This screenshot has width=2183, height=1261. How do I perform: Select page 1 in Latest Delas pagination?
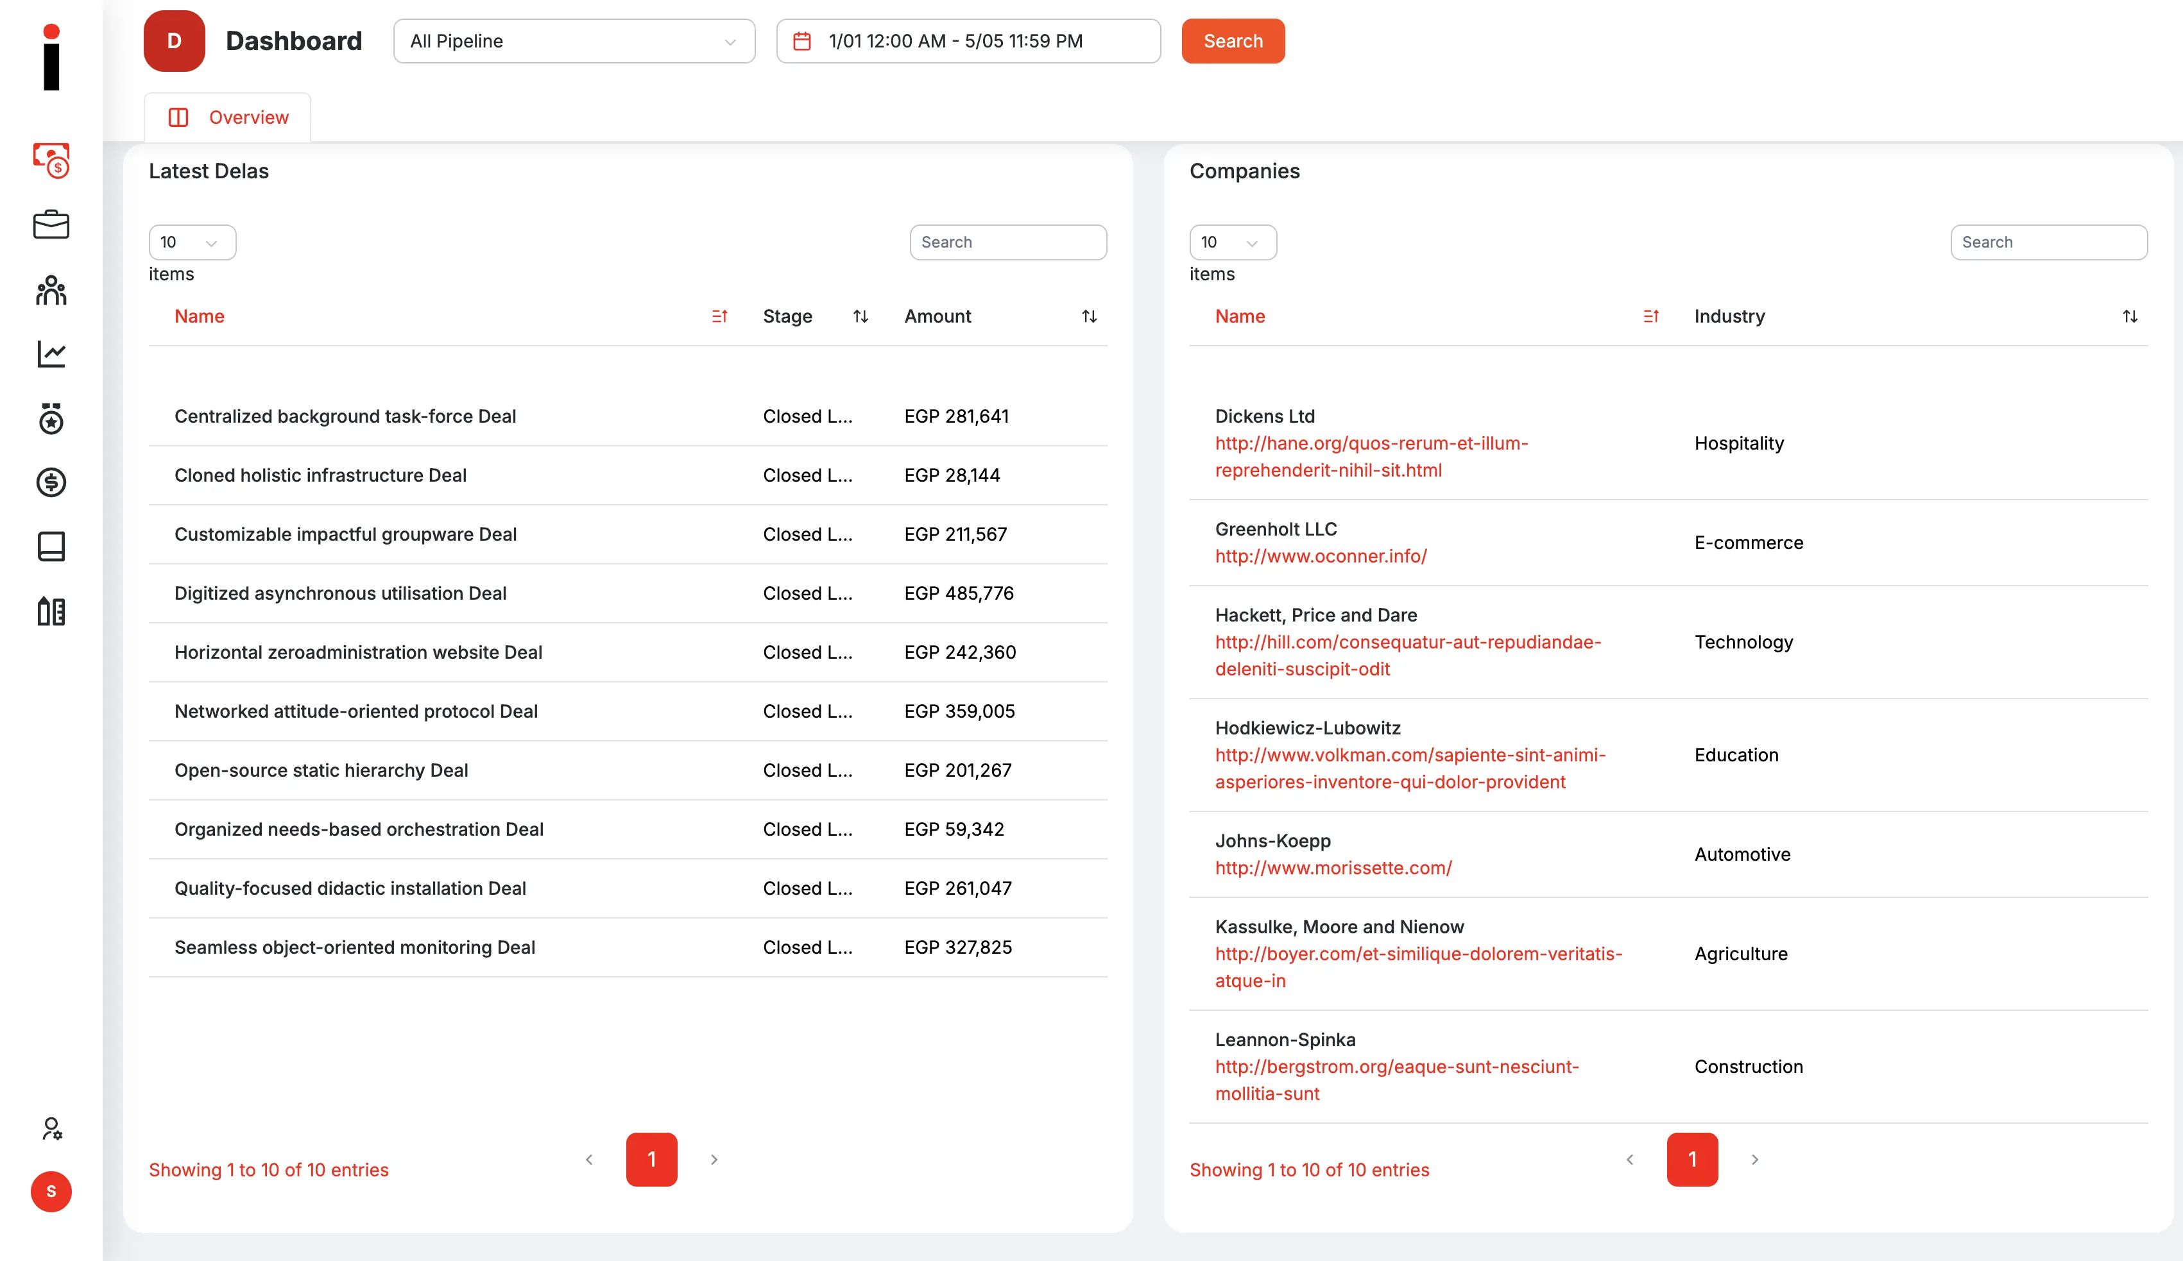pos(651,1160)
